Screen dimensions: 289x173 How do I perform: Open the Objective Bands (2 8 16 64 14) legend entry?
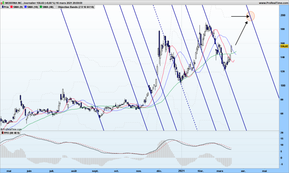[x=75, y=7]
